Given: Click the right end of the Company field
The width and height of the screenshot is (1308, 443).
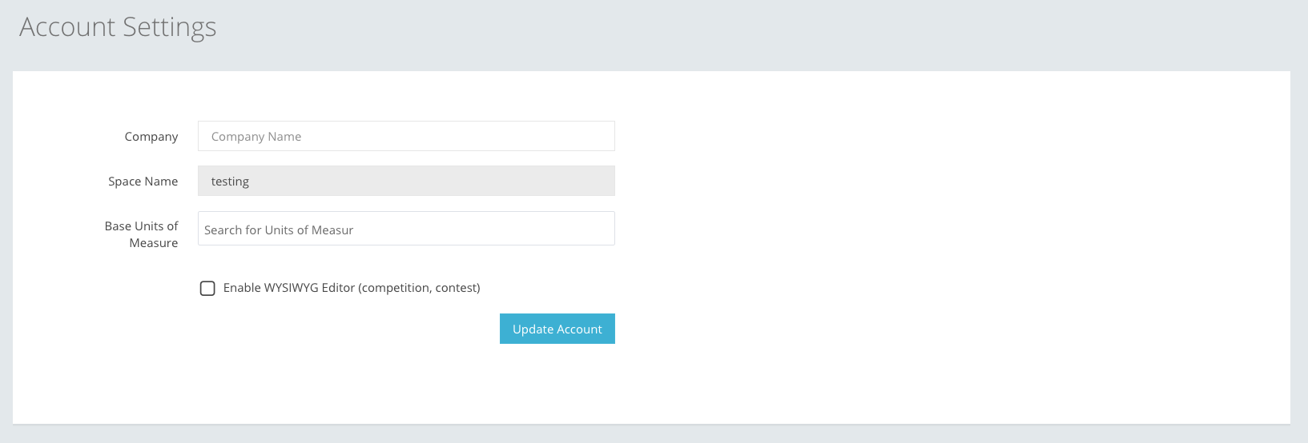Looking at the screenshot, I should coord(601,136).
